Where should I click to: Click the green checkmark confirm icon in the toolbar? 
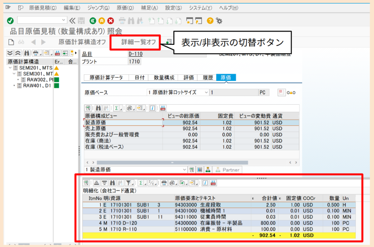(10, 21)
